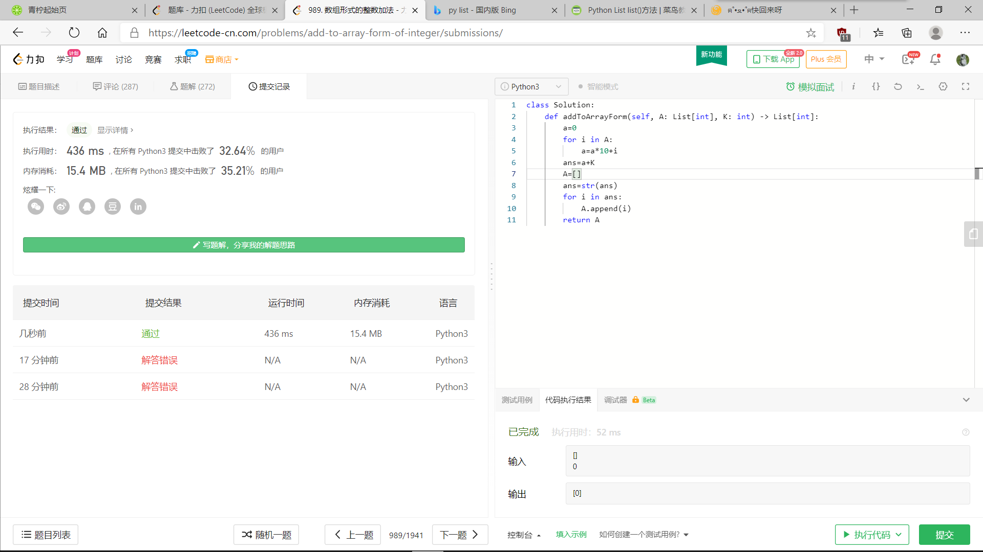The height and width of the screenshot is (552, 983).
Task: Share result via Weibo icon
Action: (x=61, y=206)
